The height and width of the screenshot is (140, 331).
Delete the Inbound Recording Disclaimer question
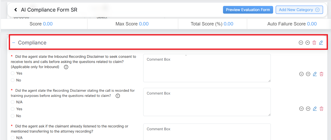click(321, 74)
